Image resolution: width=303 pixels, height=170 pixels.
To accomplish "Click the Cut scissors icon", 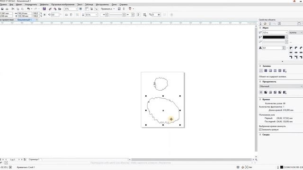I will pos(13,9).
